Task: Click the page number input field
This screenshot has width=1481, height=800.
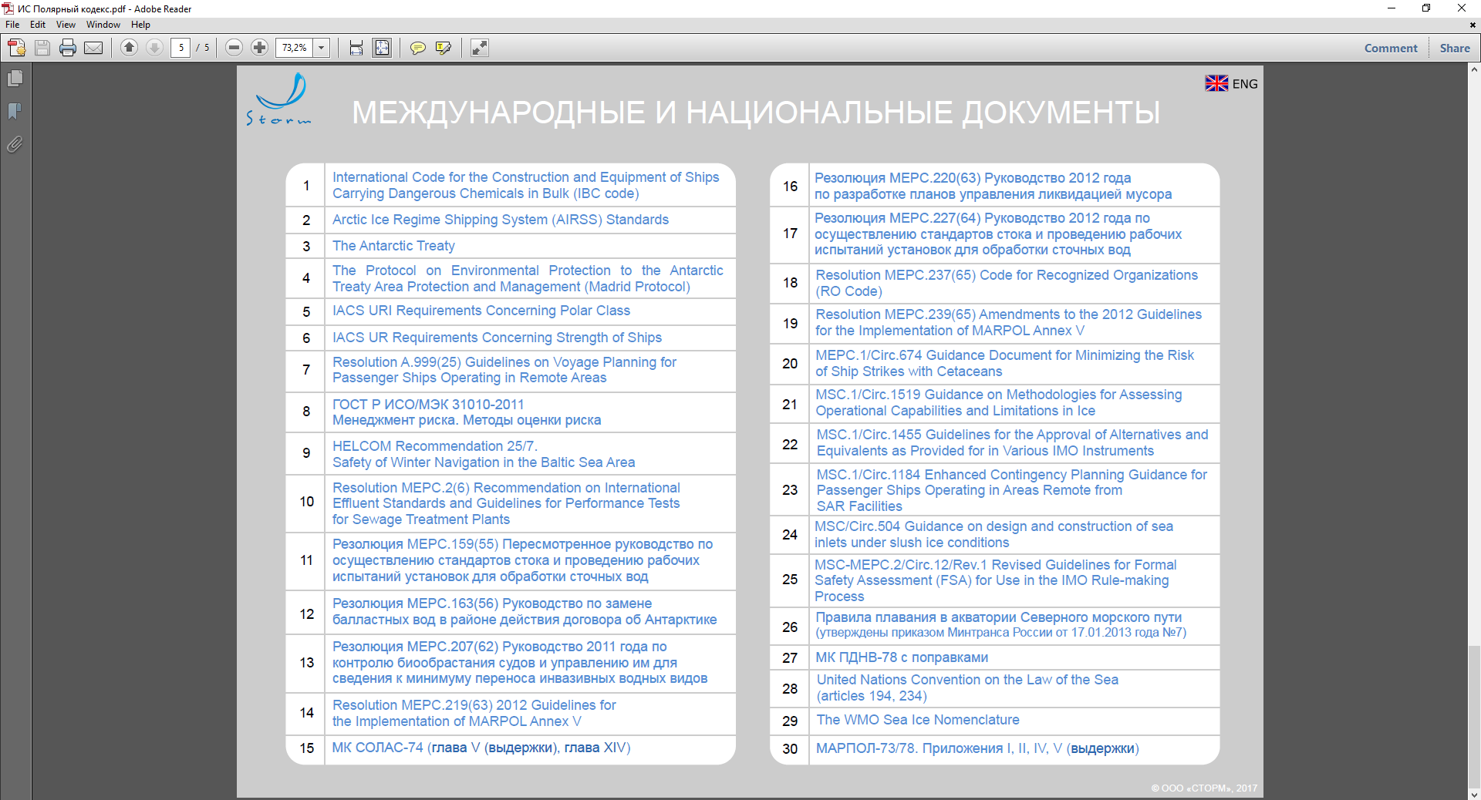Action: pos(180,48)
